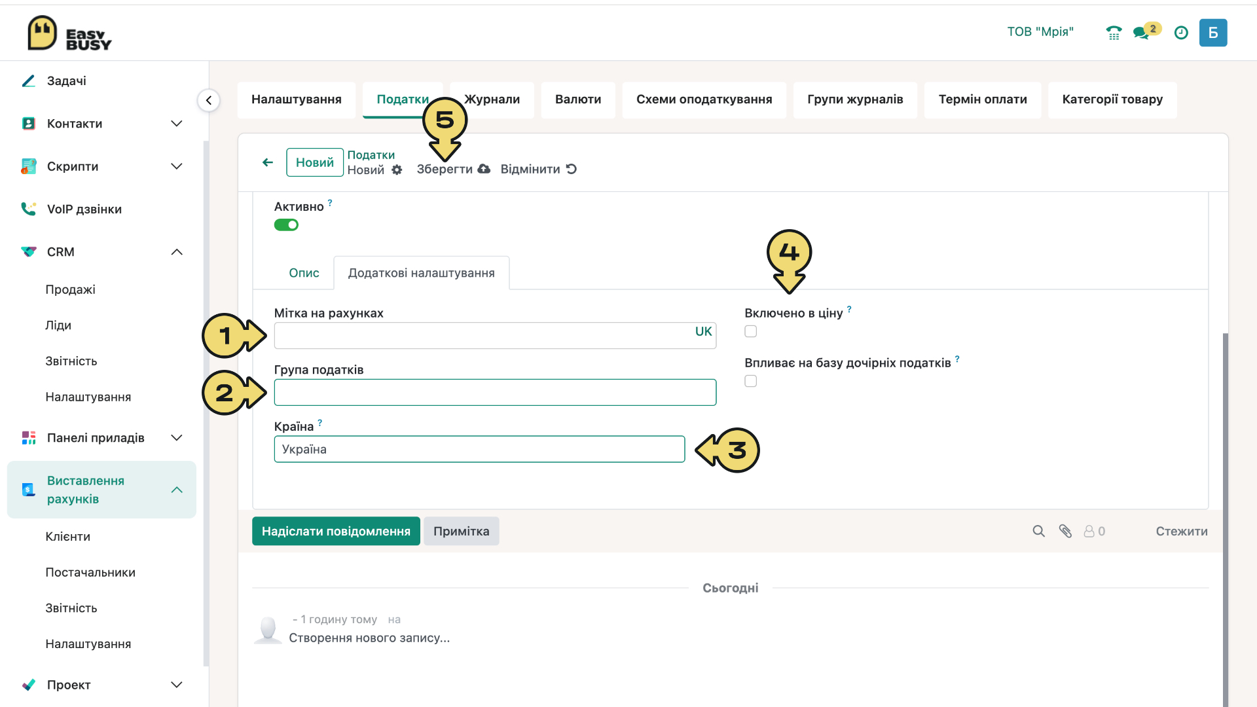
Task: Open the Група податків dropdown field
Action: point(495,393)
